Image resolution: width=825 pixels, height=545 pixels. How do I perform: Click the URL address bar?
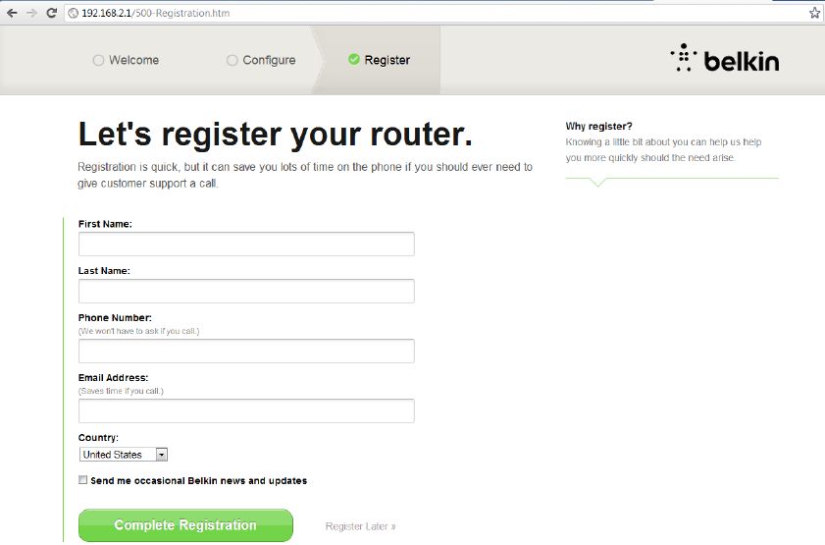point(437,13)
